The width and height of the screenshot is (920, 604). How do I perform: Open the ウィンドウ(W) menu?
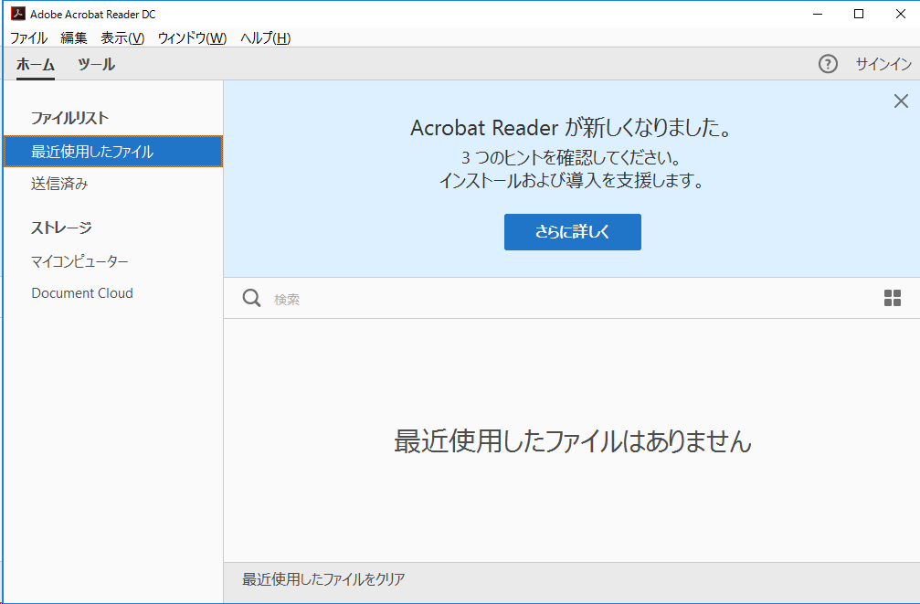(x=192, y=38)
